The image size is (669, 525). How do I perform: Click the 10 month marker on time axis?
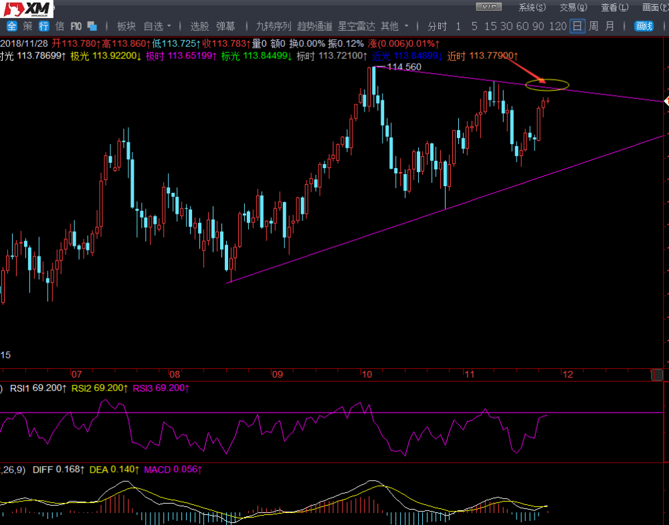tap(367, 374)
